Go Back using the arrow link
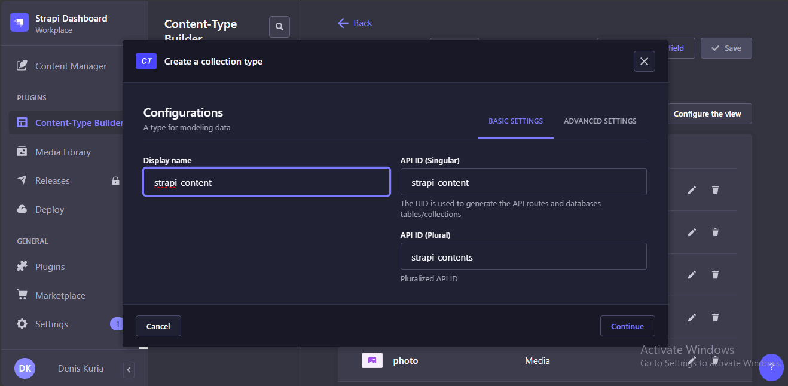 pos(355,23)
